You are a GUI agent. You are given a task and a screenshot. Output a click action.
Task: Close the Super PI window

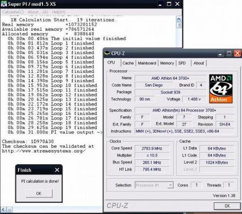pyautogui.click(x=177, y=4)
